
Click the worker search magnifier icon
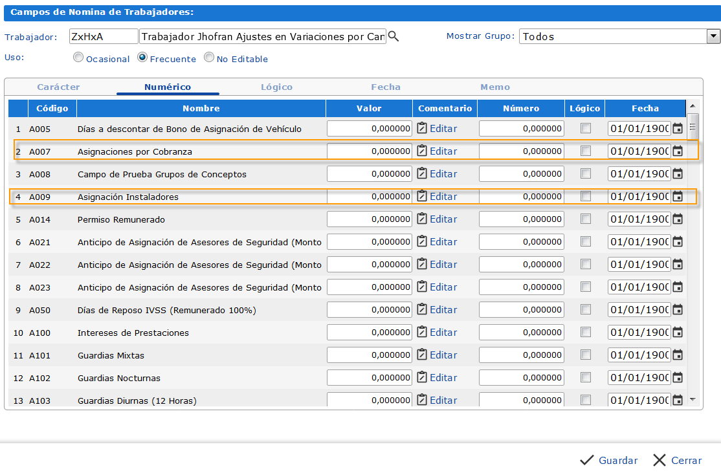coord(393,37)
